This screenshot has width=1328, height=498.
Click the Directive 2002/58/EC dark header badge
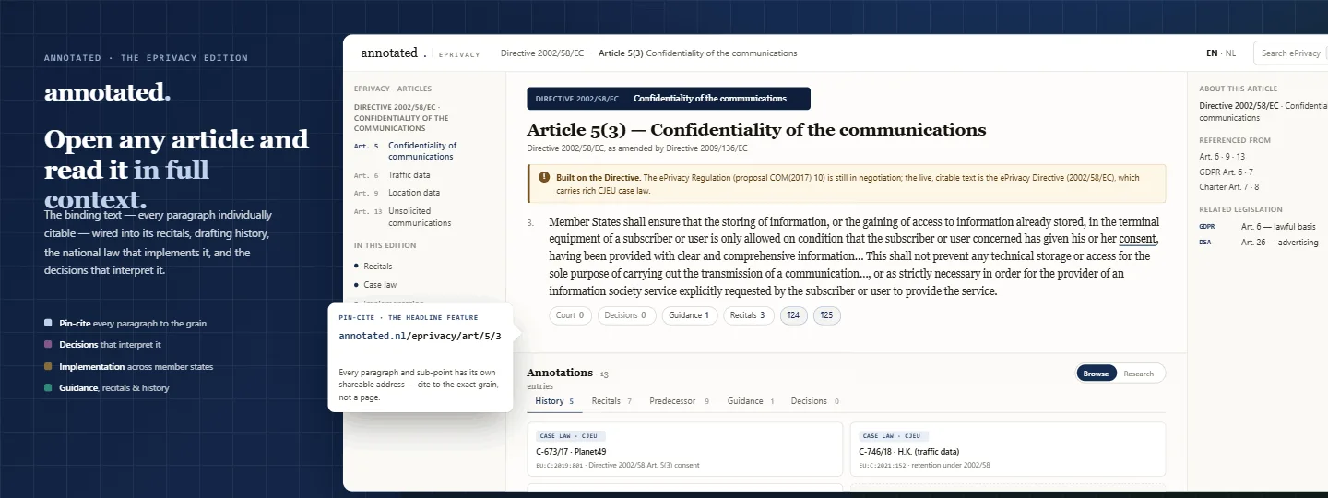(x=668, y=99)
